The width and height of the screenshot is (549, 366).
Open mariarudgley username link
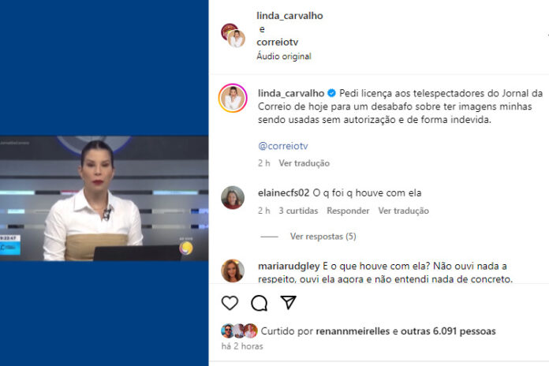289,266
